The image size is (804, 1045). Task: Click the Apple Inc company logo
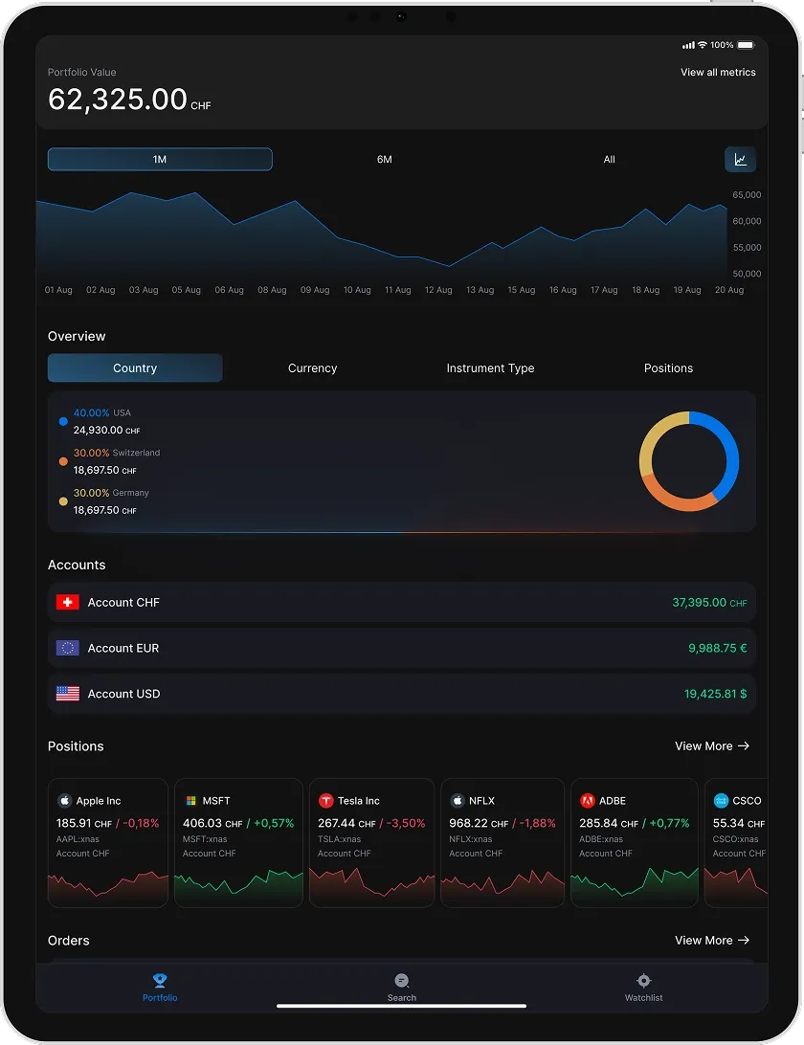coord(64,800)
